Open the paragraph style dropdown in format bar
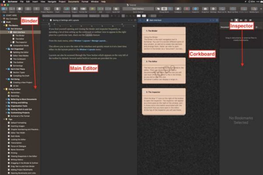The height and width of the screenshot is (175, 263). 57,16
